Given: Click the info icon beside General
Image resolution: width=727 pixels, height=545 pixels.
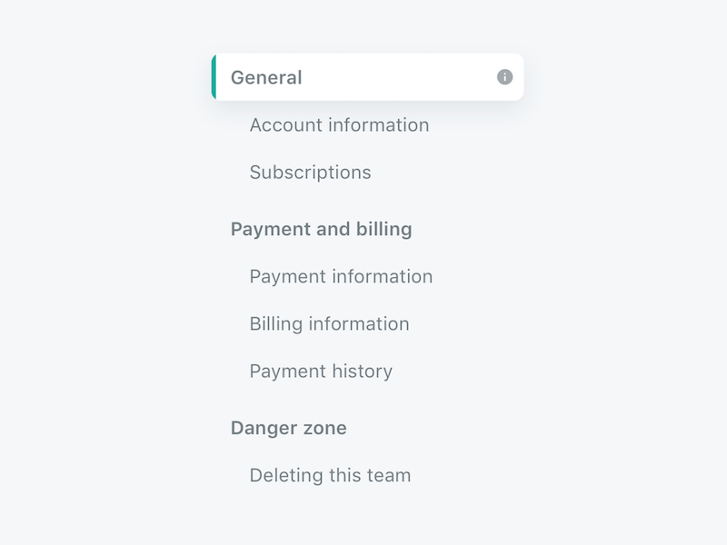Looking at the screenshot, I should 505,77.
